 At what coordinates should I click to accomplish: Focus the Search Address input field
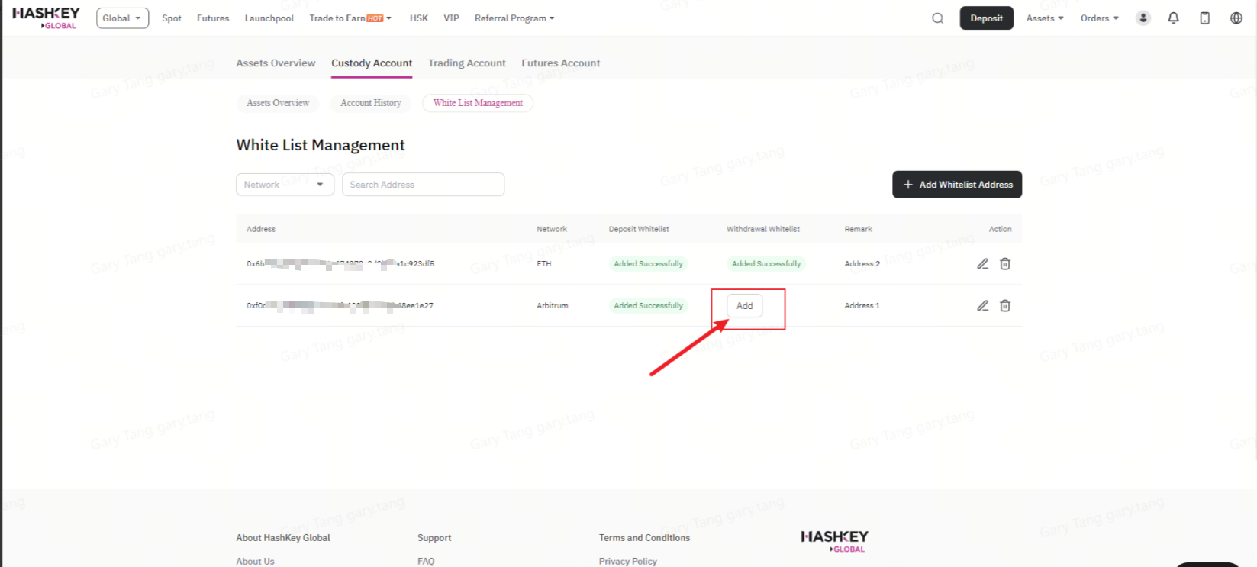[423, 185]
